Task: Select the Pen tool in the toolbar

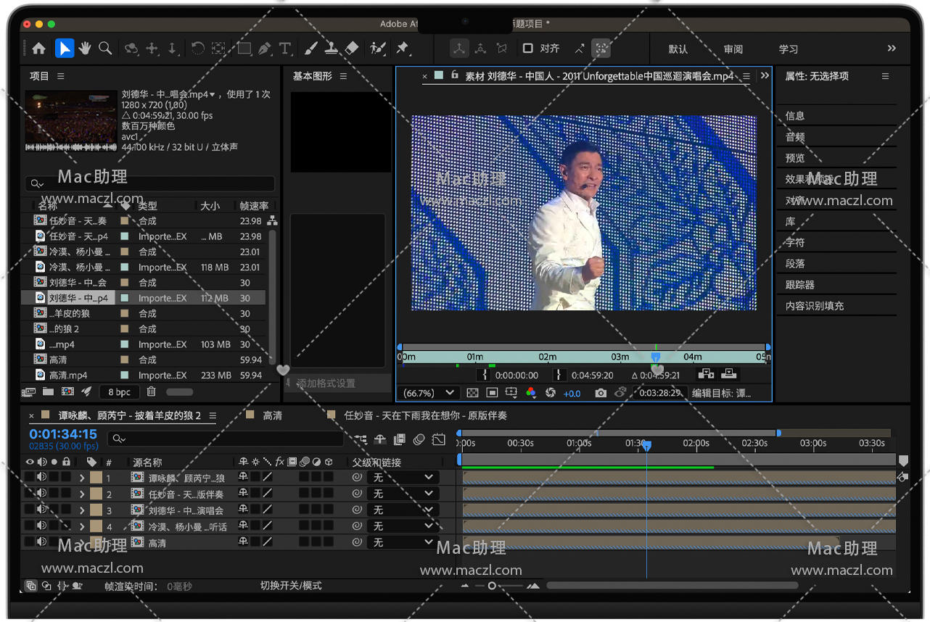Action: (264, 49)
